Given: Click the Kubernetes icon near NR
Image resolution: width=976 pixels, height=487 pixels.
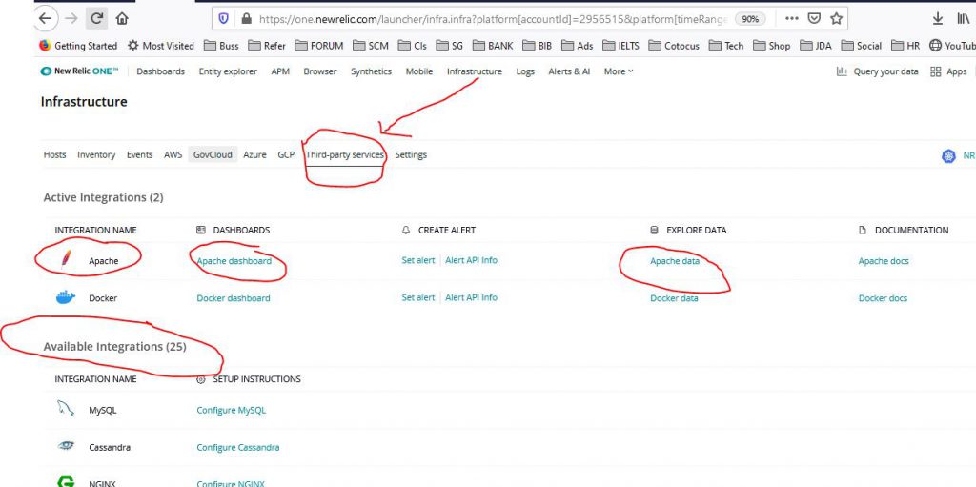Looking at the screenshot, I should tap(948, 155).
